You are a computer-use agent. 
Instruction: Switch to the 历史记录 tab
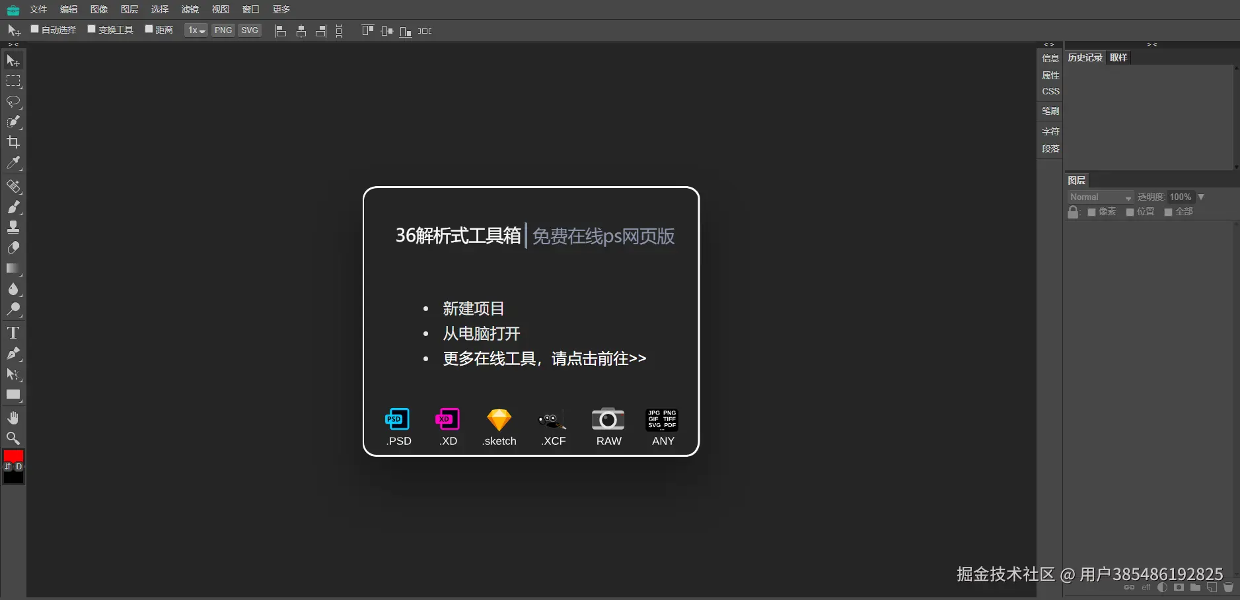[1085, 57]
